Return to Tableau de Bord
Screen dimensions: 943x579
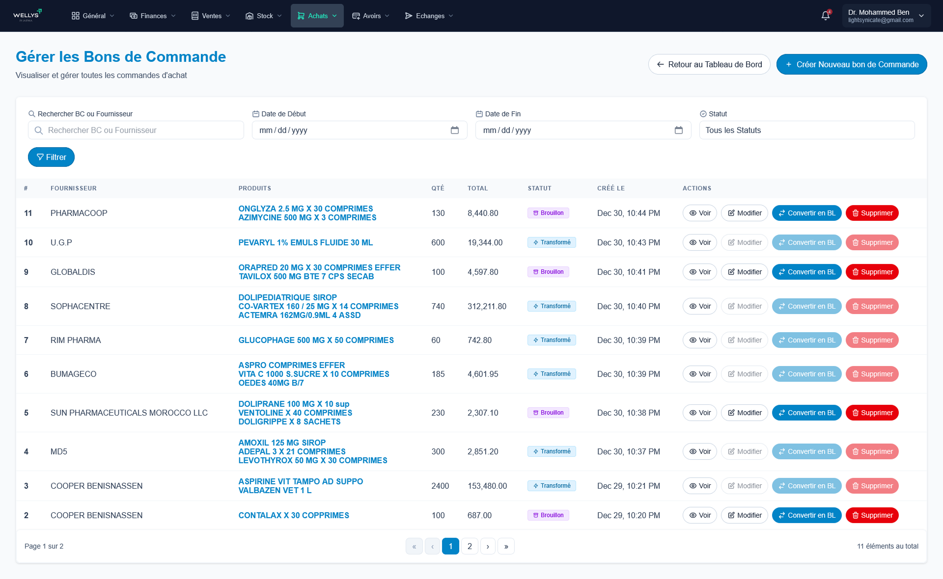coord(709,64)
